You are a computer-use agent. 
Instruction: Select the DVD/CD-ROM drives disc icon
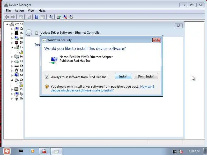pyautogui.click(x=17, y=43)
